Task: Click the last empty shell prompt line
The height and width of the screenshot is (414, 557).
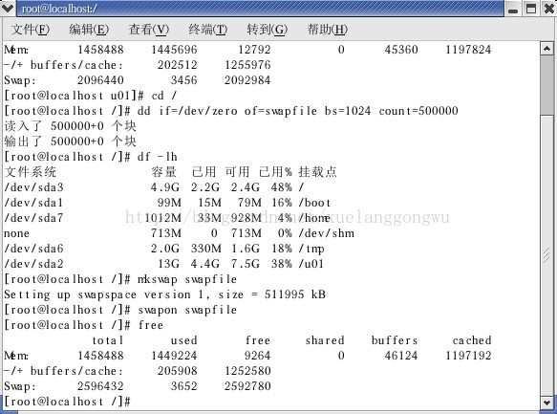Action: point(68,402)
